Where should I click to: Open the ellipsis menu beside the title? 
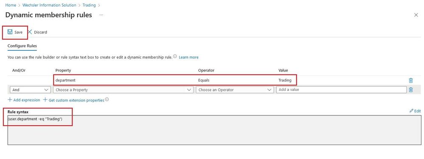101,15
